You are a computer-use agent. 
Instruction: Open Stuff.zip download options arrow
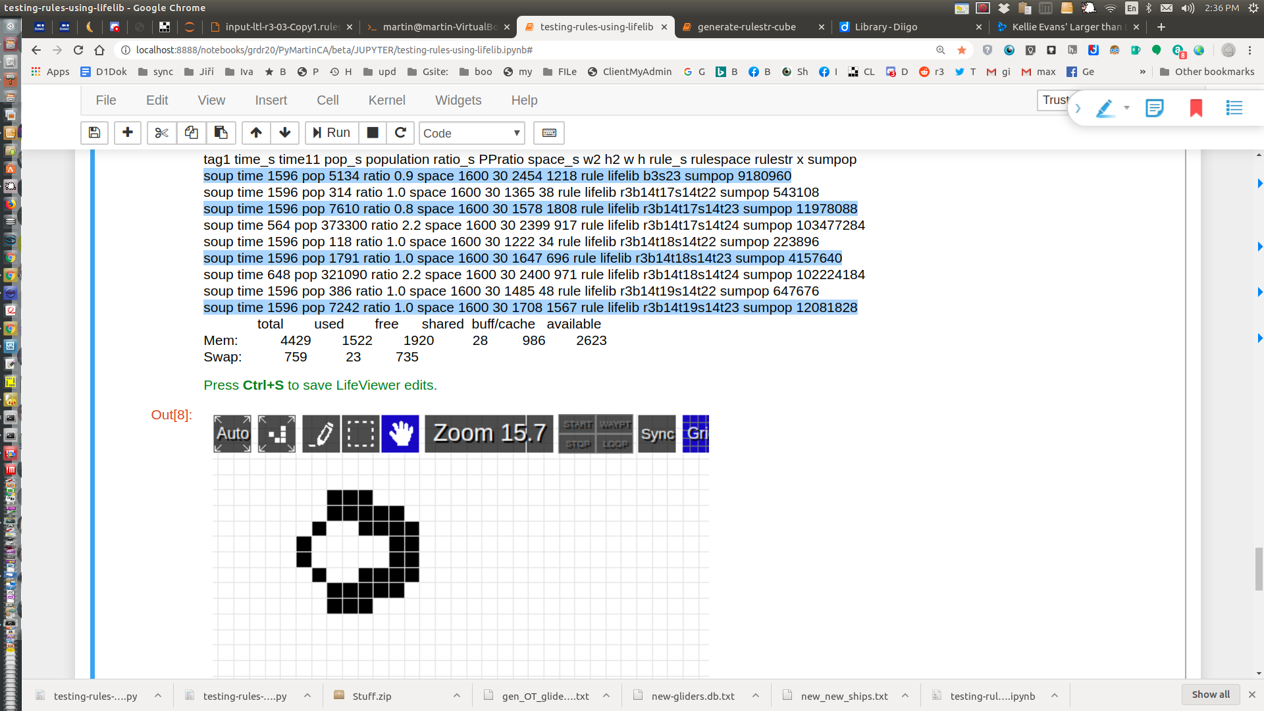coord(457,696)
